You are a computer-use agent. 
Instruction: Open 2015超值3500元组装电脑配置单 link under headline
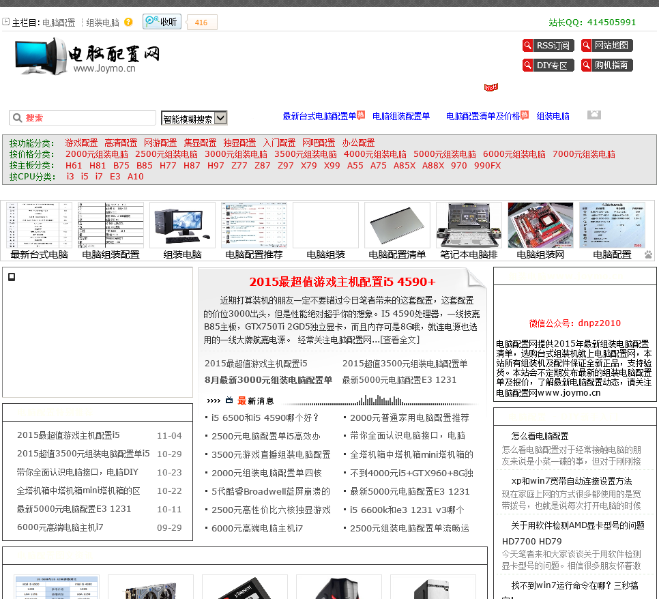(405, 364)
